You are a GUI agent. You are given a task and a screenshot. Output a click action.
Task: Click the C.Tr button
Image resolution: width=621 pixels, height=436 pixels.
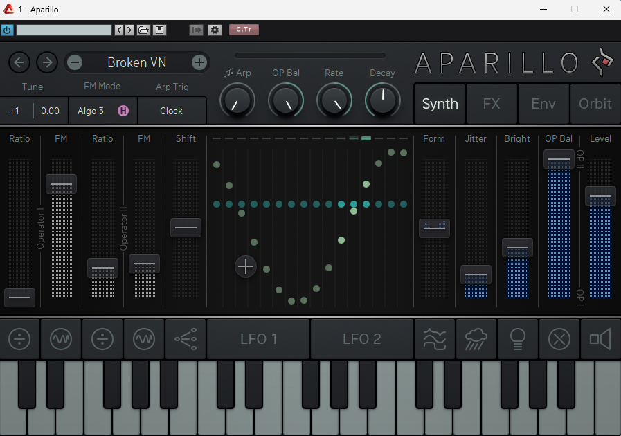tap(244, 30)
